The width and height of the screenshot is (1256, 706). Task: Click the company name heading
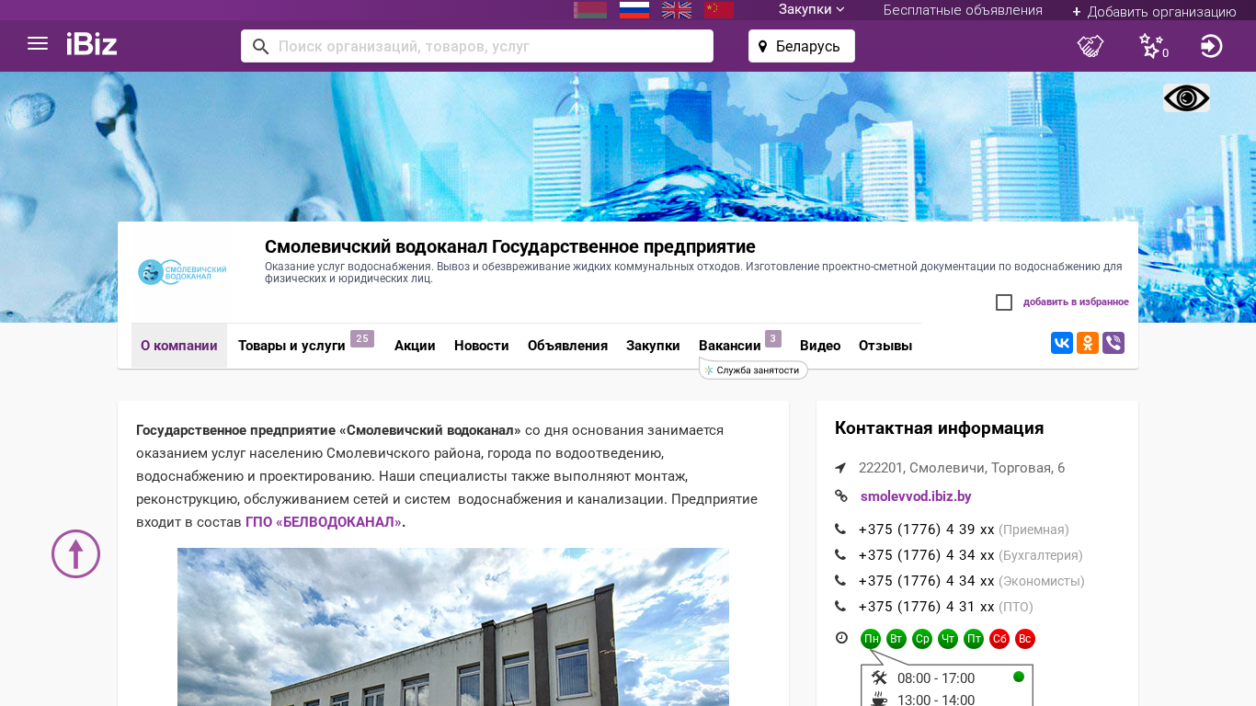510,246
